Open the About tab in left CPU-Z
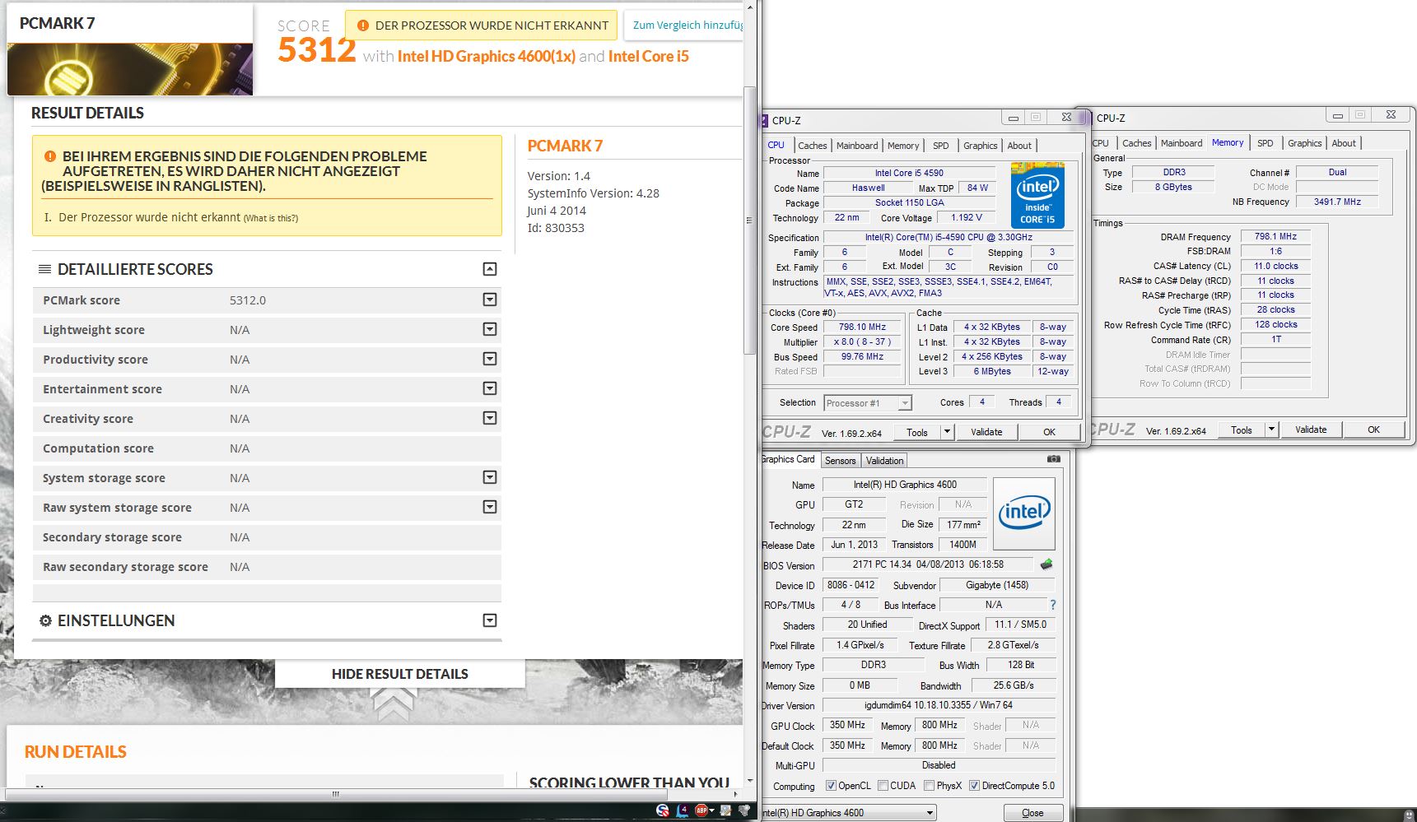The width and height of the screenshot is (1417, 822). 1019,146
